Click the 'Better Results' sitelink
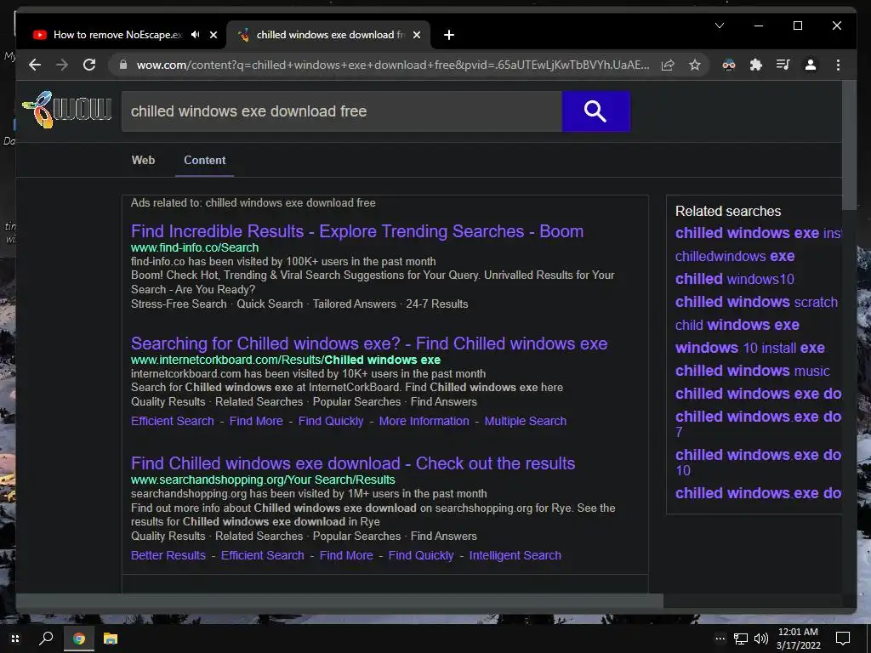The width and height of the screenshot is (871, 653). 168,555
